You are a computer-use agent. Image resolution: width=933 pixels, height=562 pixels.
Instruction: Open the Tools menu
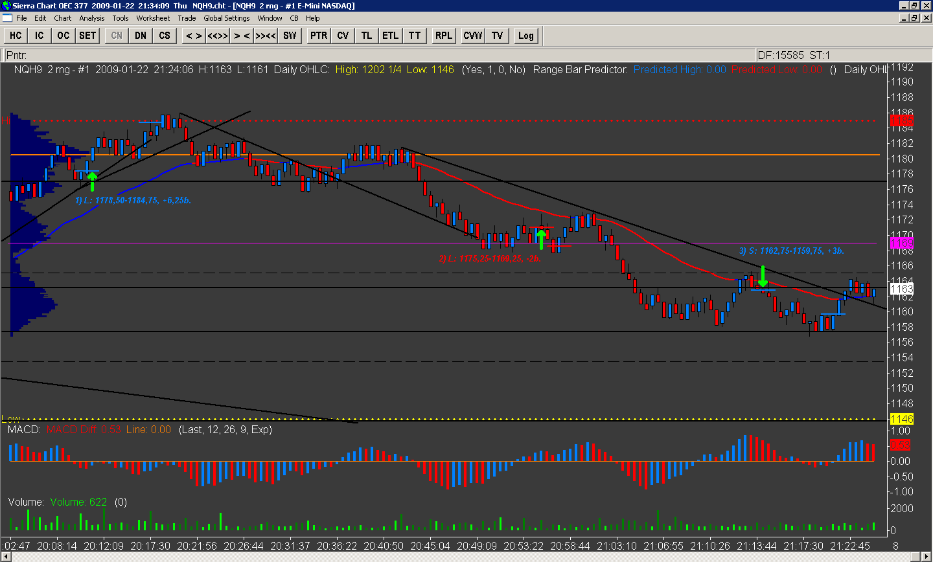(x=121, y=18)
